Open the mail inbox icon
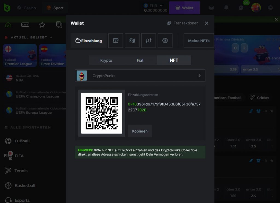The width and height of the screenshot is (280, 203). [211, 8]
